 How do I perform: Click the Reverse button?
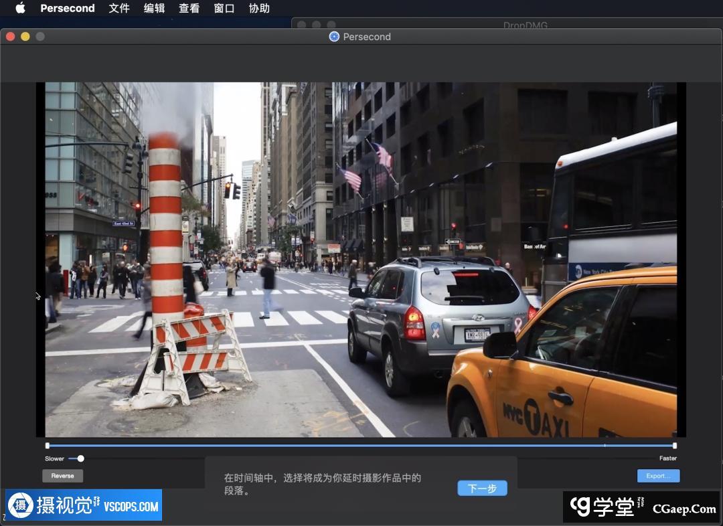[62, 476]
